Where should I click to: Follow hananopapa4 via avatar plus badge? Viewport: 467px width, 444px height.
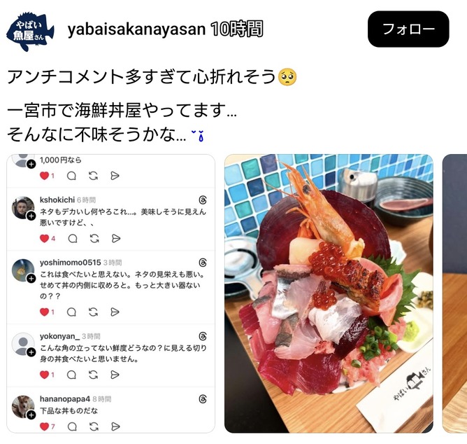(x=31, y=415)
